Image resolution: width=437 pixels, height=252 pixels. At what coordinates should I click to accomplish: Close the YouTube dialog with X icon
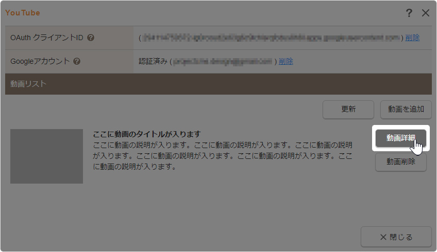[x=425, y=13]
